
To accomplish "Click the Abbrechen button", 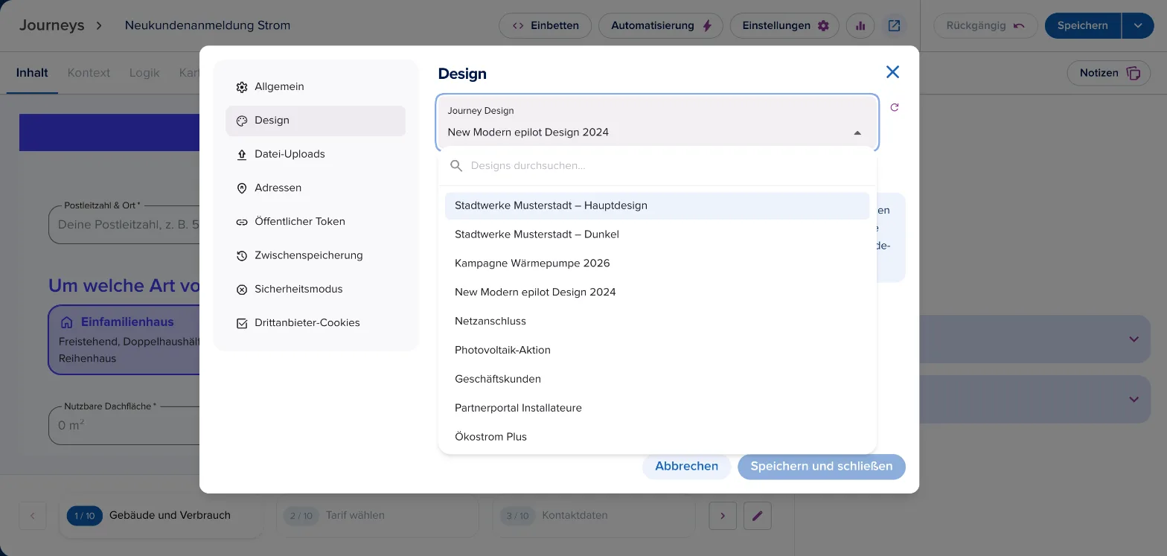I will [686, 467].
